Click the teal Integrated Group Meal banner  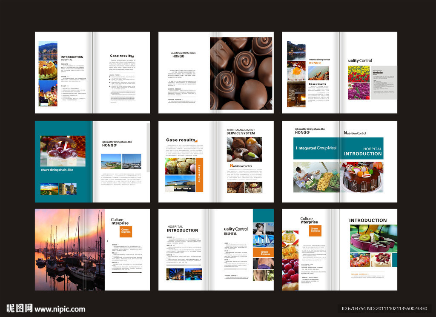pos(338,149)
